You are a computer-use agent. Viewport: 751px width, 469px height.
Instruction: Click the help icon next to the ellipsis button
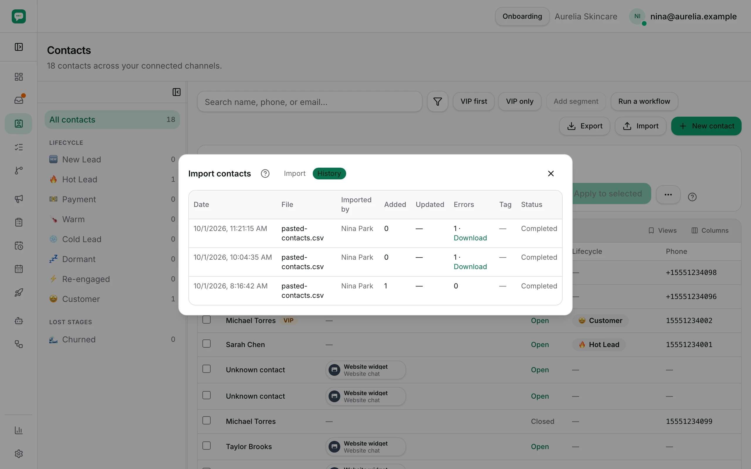(692, 197)
